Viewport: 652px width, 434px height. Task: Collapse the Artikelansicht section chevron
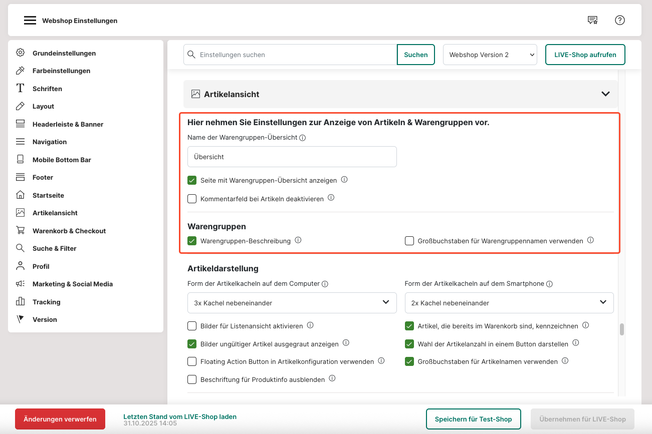(605, 94)
